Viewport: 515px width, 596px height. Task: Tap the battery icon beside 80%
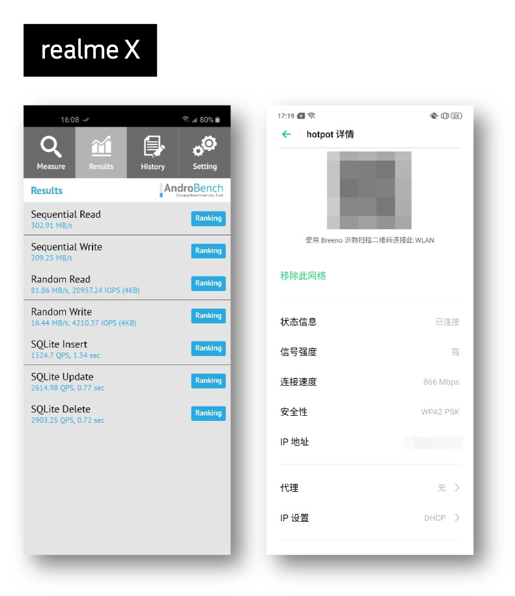coord(217,120)
